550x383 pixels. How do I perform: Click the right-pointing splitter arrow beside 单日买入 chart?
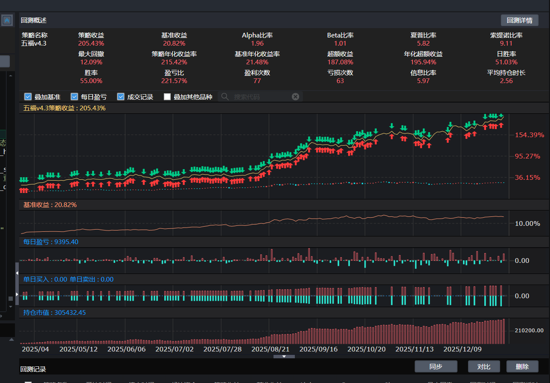click(x=17, y=294)
